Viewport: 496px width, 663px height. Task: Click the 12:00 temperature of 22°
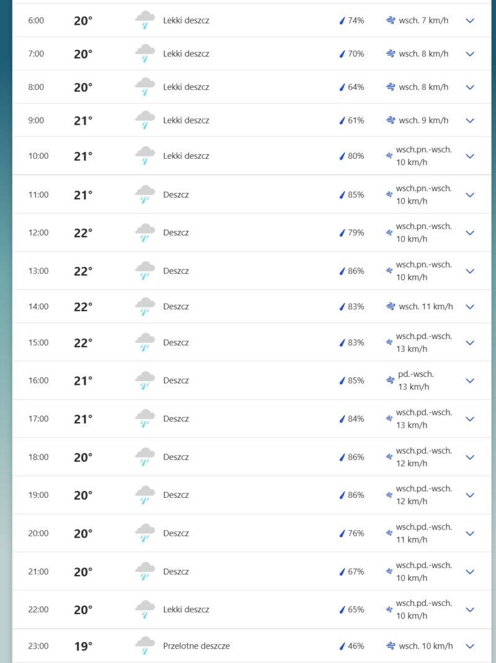tap(83, 233)
